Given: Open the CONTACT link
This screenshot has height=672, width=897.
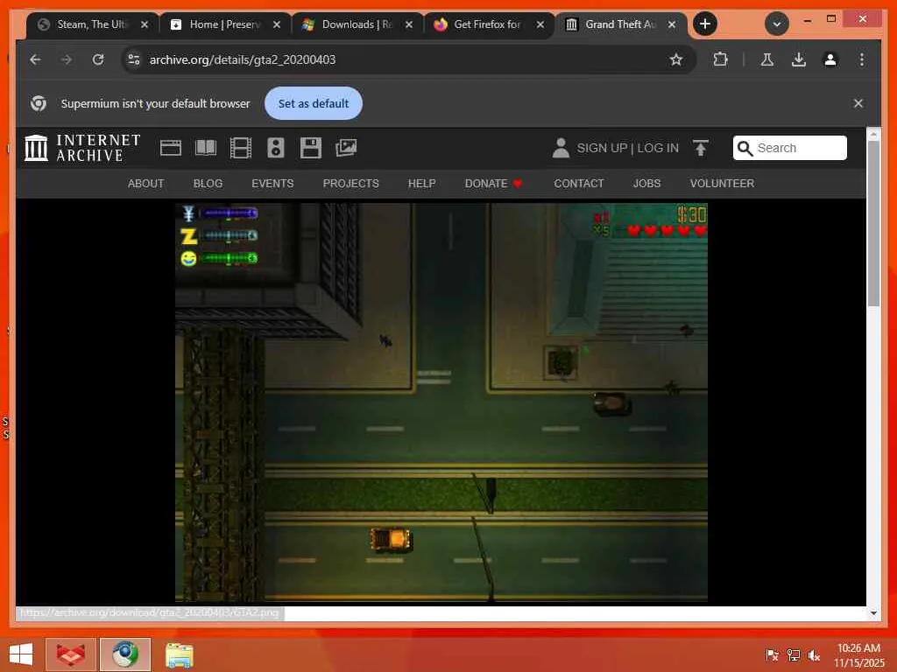Looking at the screenshot, I should (578, 184).
